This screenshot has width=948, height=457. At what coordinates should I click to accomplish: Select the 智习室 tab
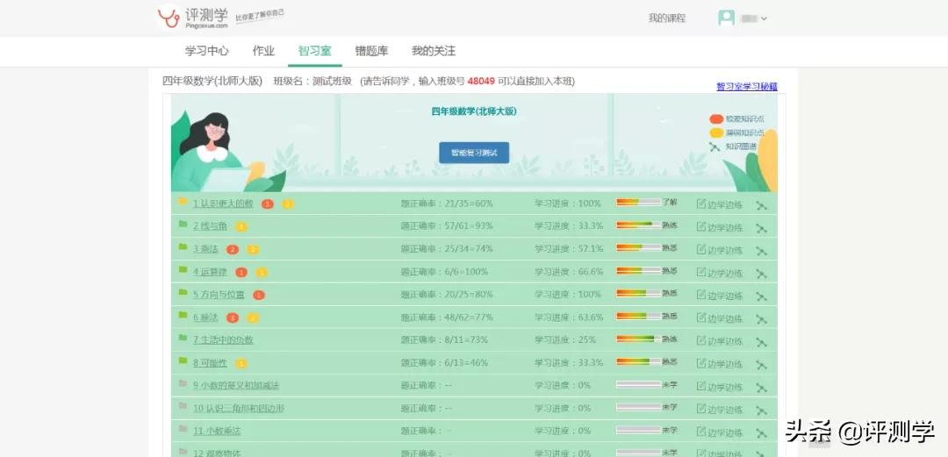click(315, 51)
